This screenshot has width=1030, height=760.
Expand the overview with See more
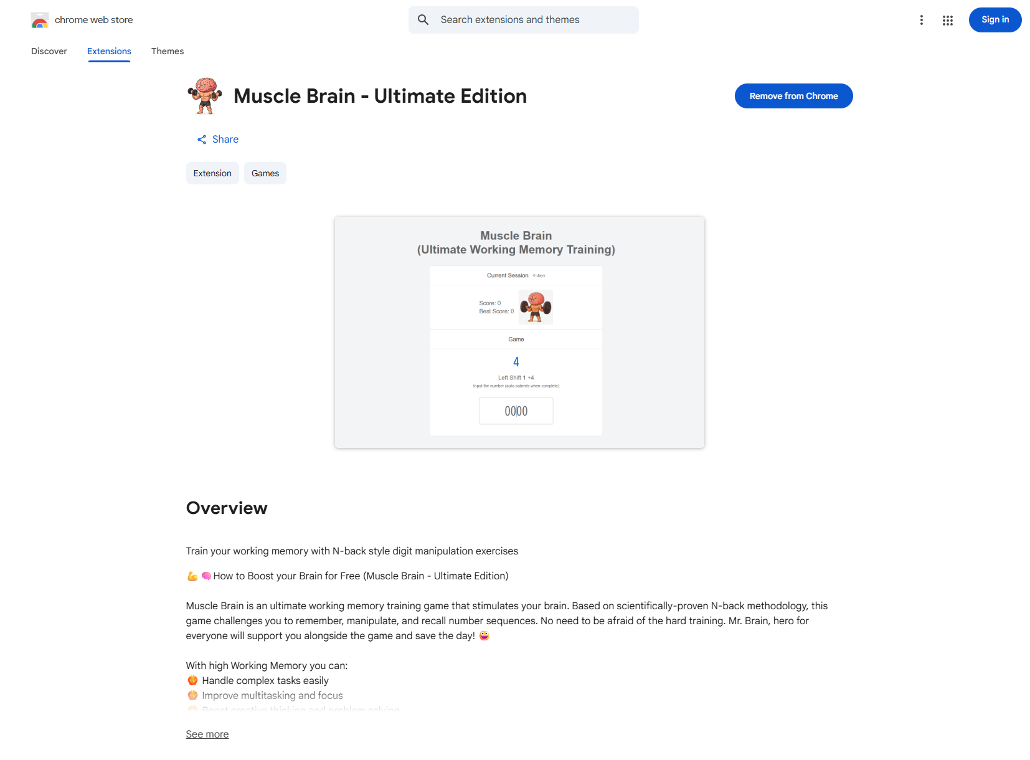pyautogui.click(x=207, y=734)
